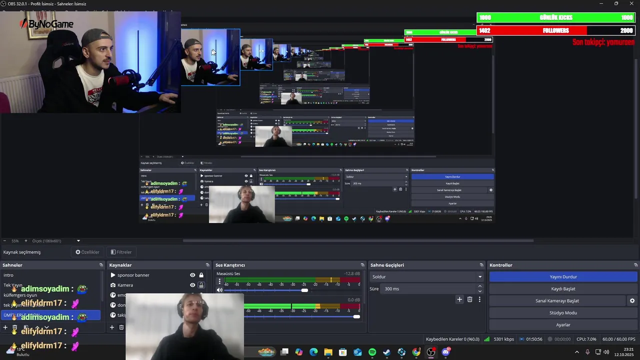Click Yayını Durdur to stop streaming
The image size is (640, 360).
point(563,276)
